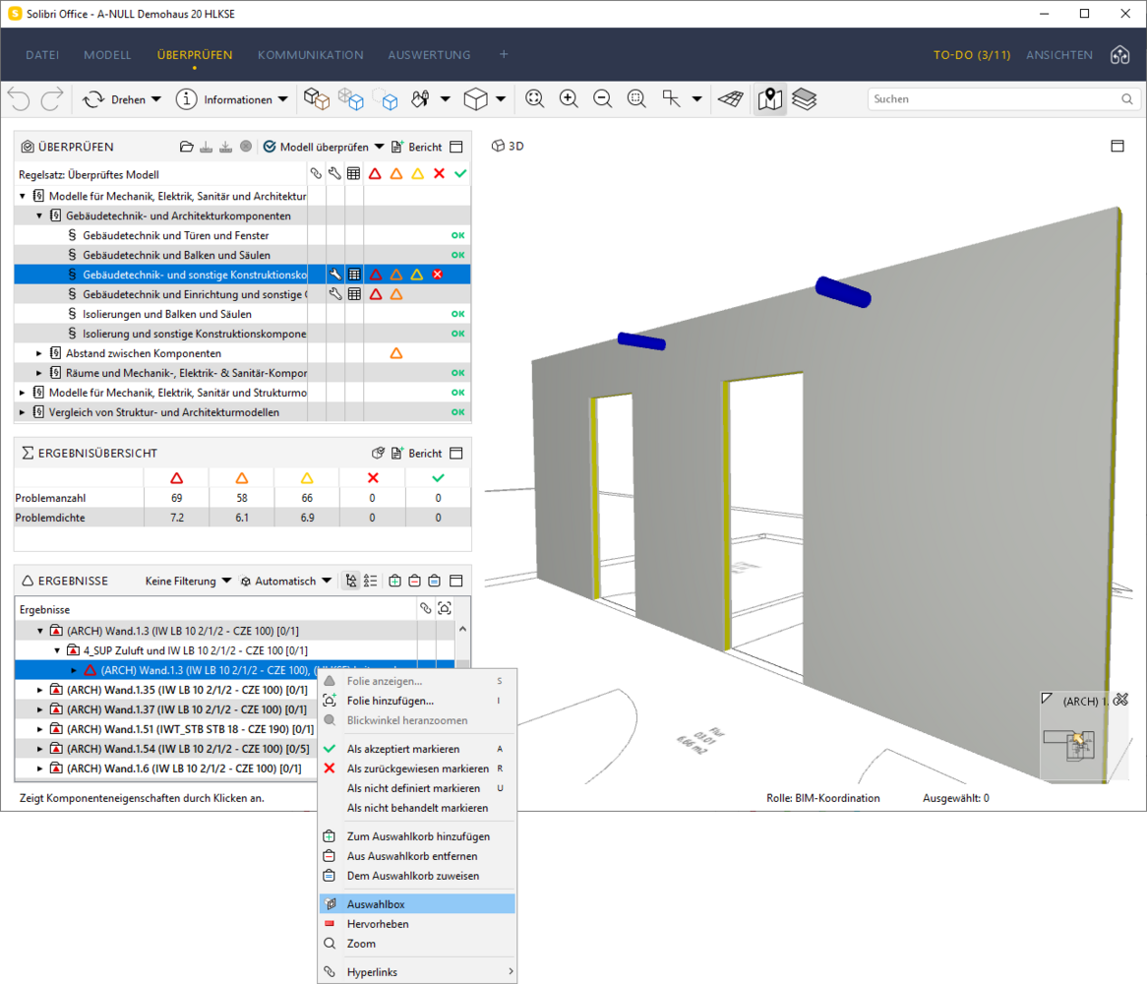
Task: Toggle tree view icon in Ergebnisse toolbar
Action: [351, 581]
